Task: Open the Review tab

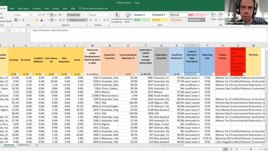Action: [56, 8]
